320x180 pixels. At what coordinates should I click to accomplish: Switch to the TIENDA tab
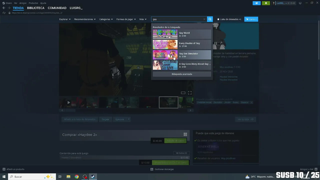point(18,8)
